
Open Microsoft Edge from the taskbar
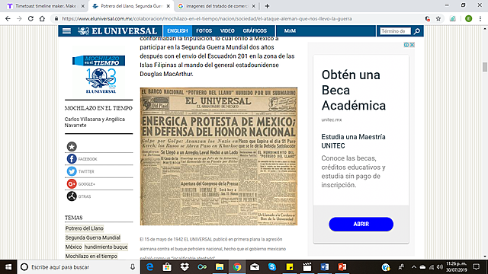point(149,267)
